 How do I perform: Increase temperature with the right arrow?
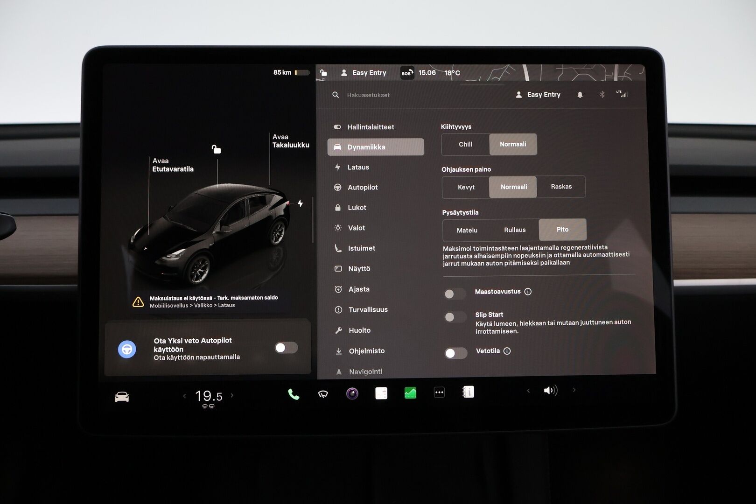(x=232, y=396)
